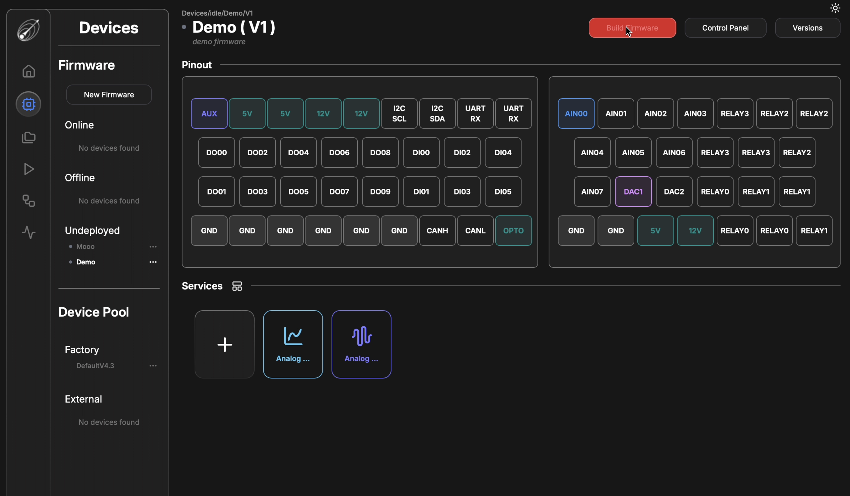850x496 pixels.
Task: Open options menu for Mooo firmware
Action: 153,247
